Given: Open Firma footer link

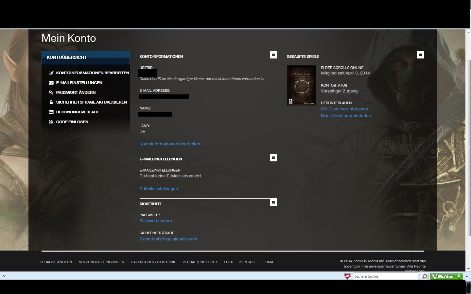Looking at the screenshot, I should click(x=268, y=262).
